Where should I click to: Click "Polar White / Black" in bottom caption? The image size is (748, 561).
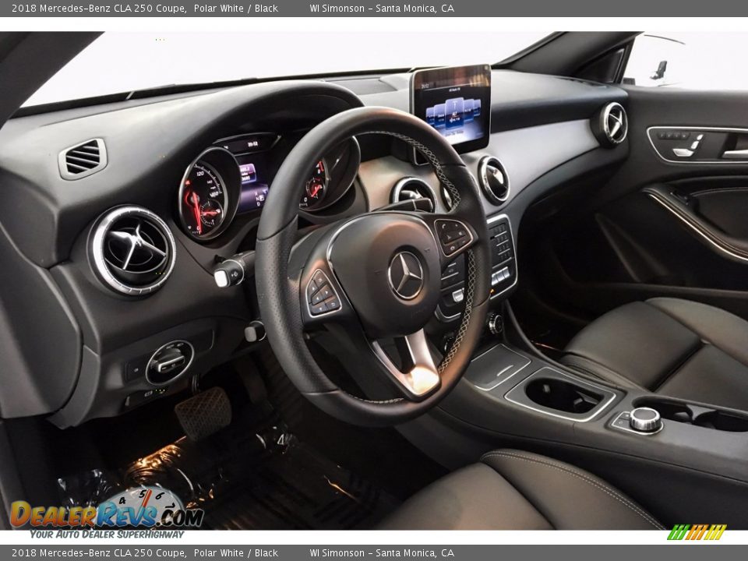click(235, 553)
